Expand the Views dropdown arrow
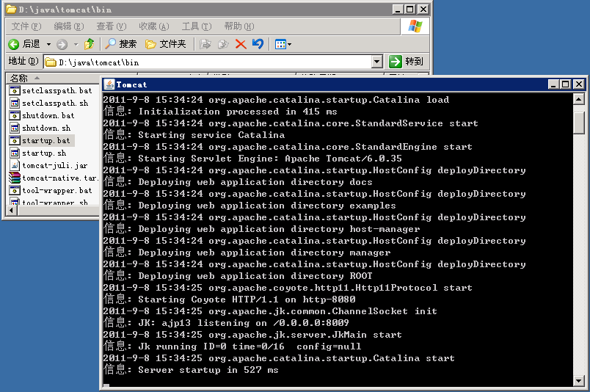The height and width of the screenshot is (392, 590). coord(289,45)
